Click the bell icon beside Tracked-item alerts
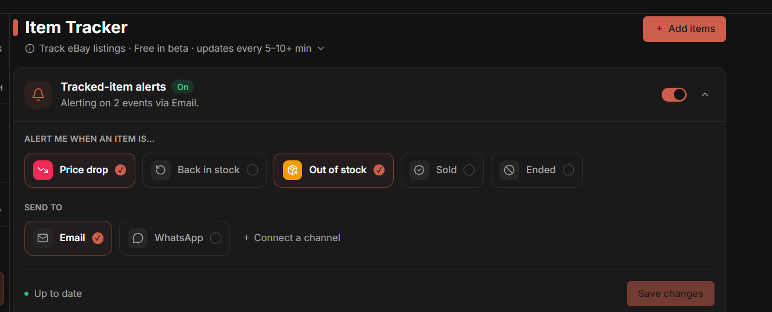 (x=38, y=95)
